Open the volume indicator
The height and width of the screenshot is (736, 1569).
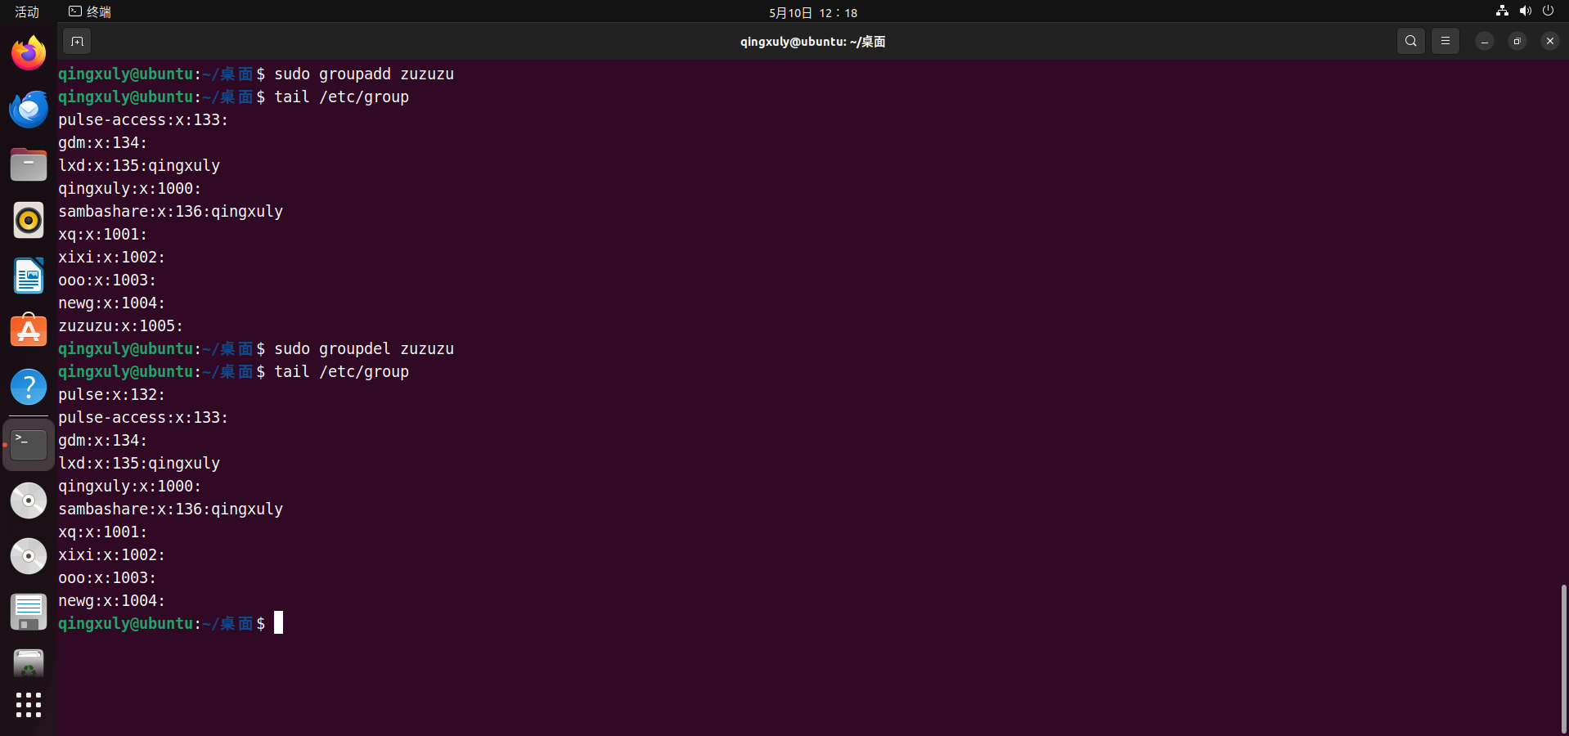click(x=1525, y=11)
